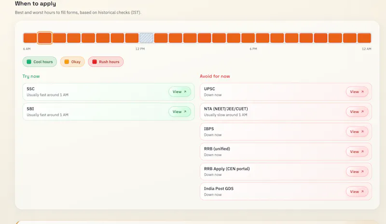Click the 'Avoid for now' heading
The image size is (386, 224).
coord(215,76)
